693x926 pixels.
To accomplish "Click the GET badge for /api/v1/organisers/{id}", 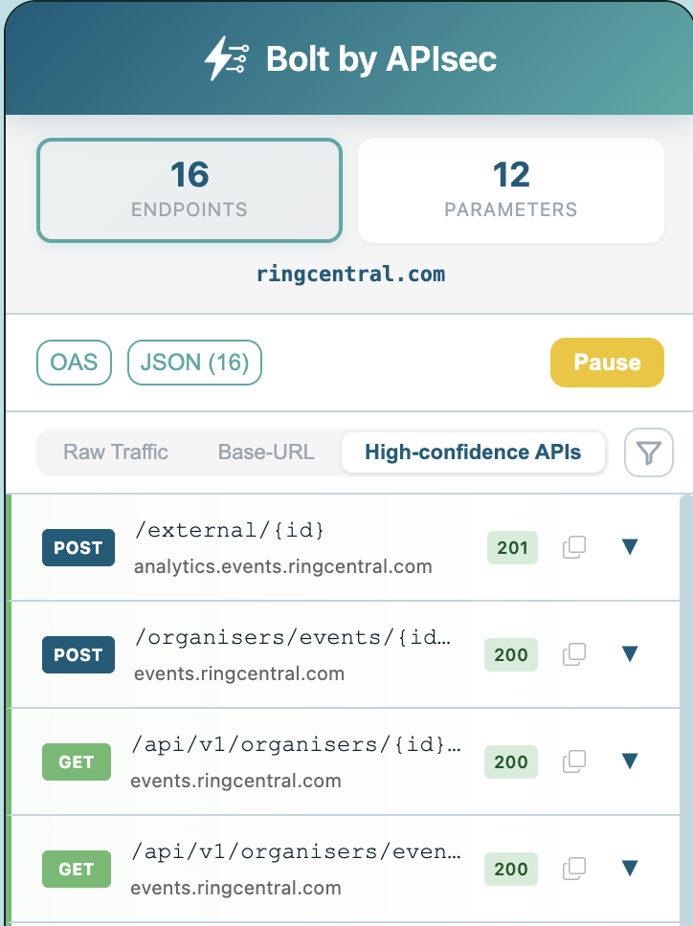I will coord(77,761).
